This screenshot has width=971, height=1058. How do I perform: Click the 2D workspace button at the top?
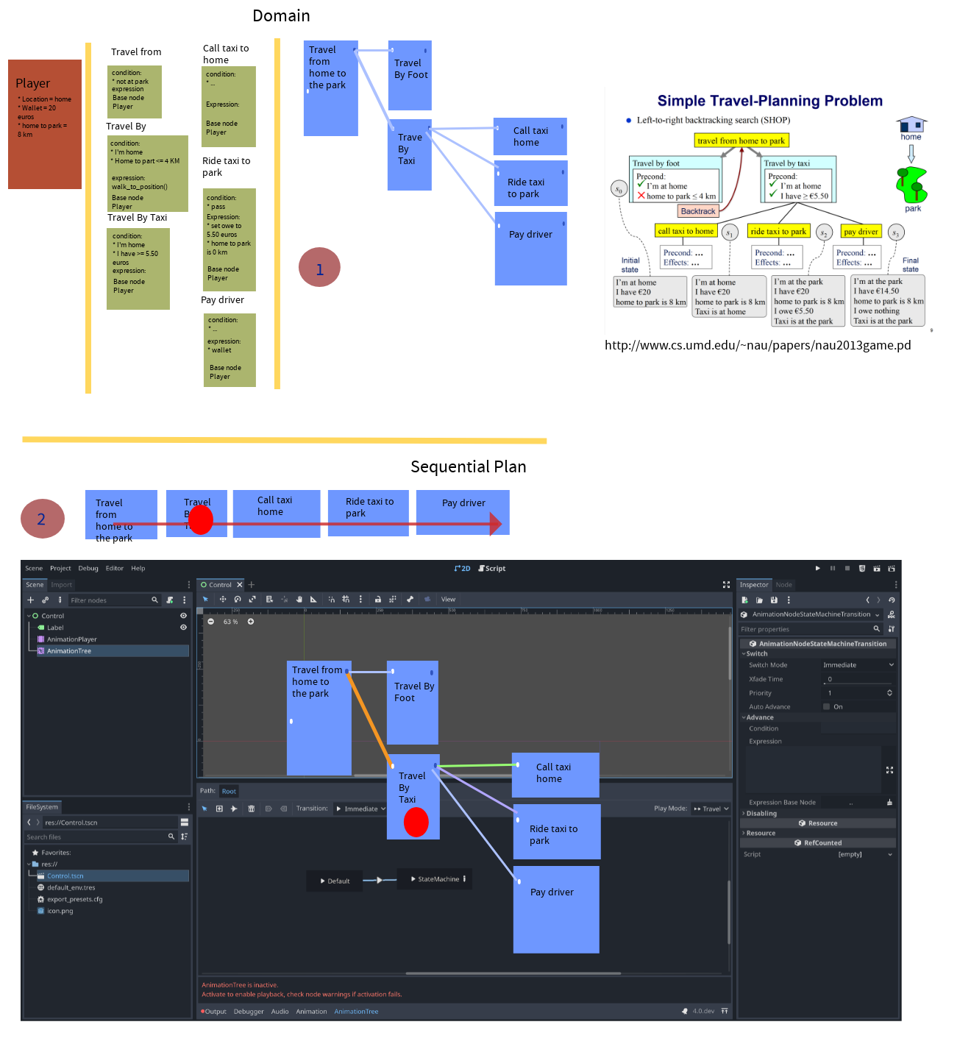462,568
